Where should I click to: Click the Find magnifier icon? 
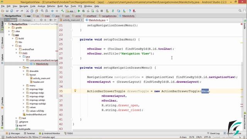tap(42, 11)
